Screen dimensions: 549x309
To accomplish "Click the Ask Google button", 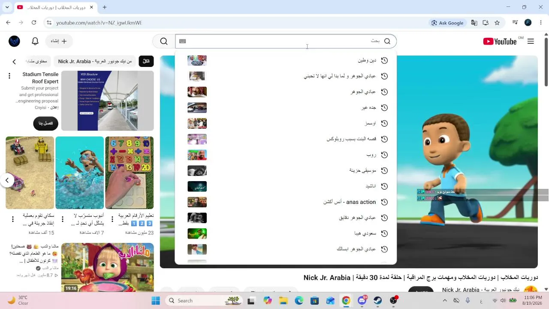I will click(x=447, y=23).
